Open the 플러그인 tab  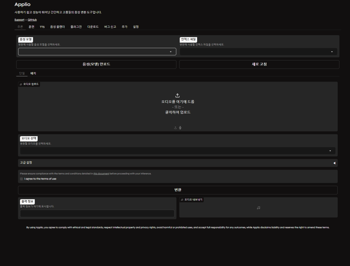76,27
